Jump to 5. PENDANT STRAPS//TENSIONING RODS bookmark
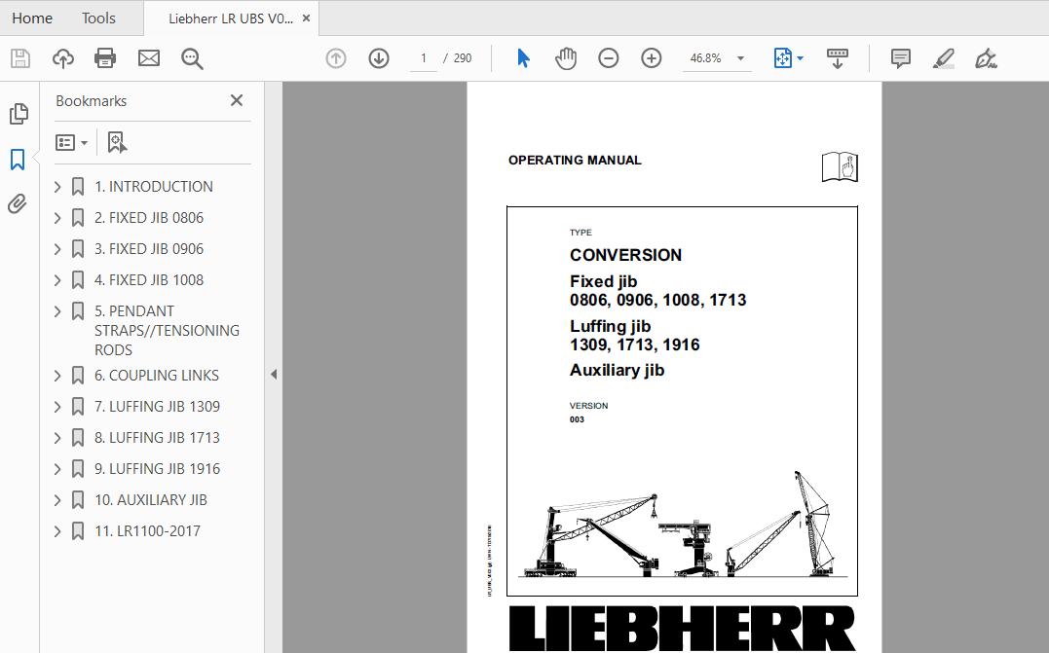This screenshot has width=1049, height=653. coord(167,330)
